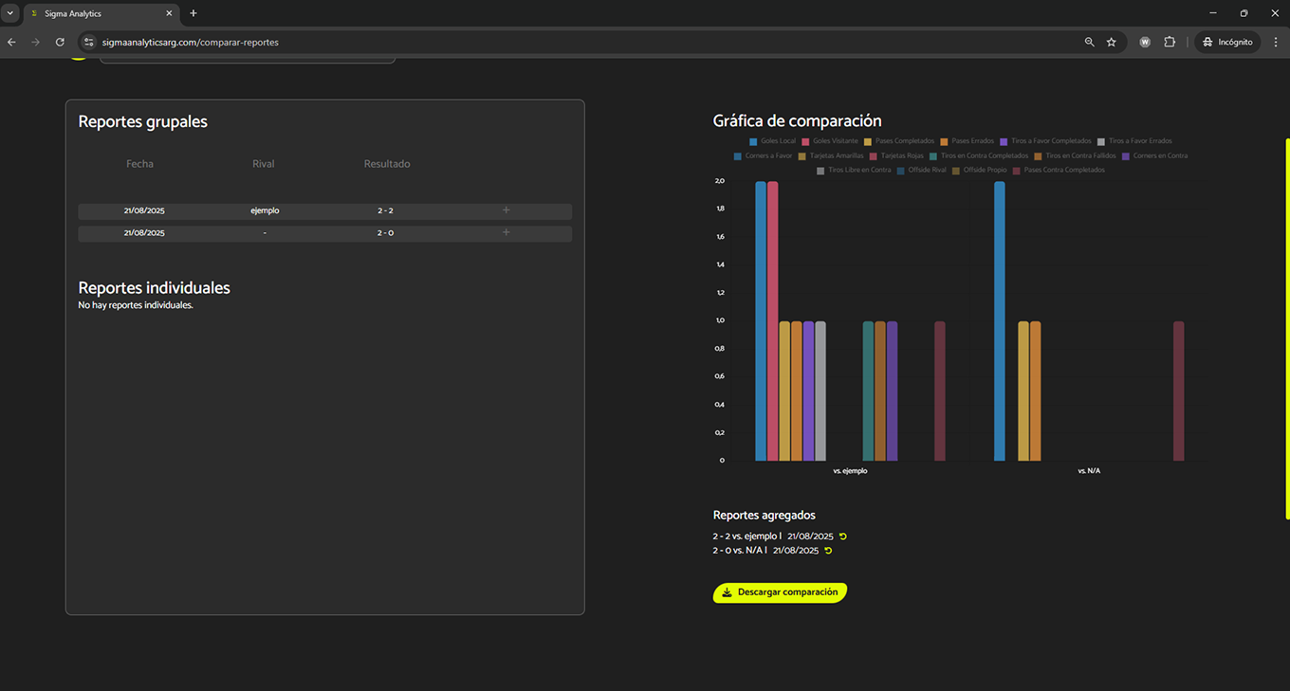Image resolution: width=1290 pixels, height=691 pixels.
Task: Click the plus icon on the 2 - 0 row
Action: pos(506,232)
